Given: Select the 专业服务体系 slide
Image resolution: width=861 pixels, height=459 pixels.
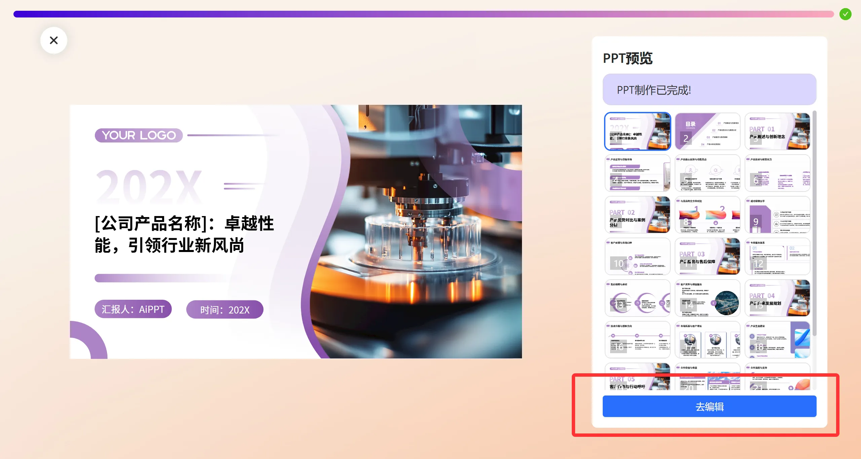Looking at the screenshot, I should tap(778, 256).
